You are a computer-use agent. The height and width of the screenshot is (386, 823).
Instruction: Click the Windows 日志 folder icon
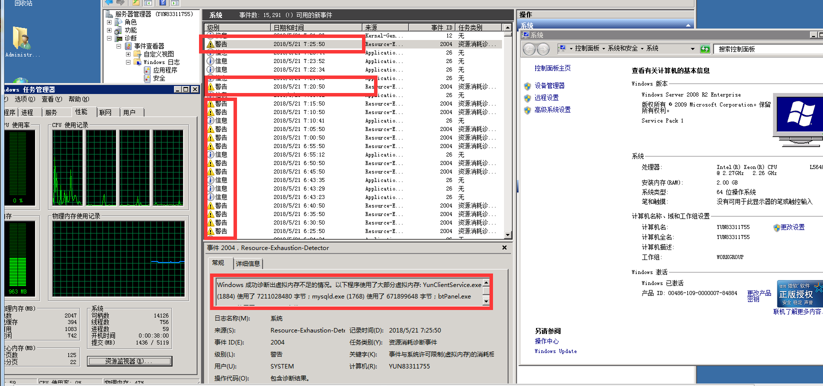(x=137, y=62)
